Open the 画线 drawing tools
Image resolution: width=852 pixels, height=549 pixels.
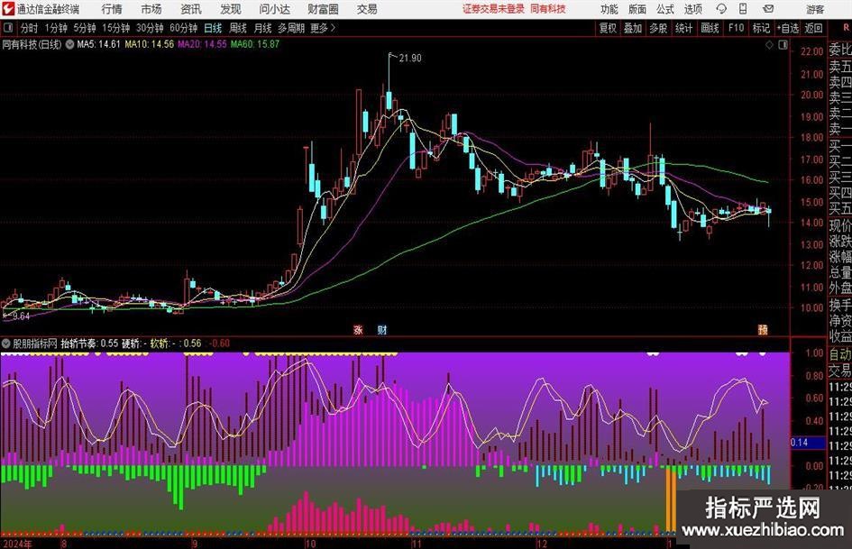point(710,28)
